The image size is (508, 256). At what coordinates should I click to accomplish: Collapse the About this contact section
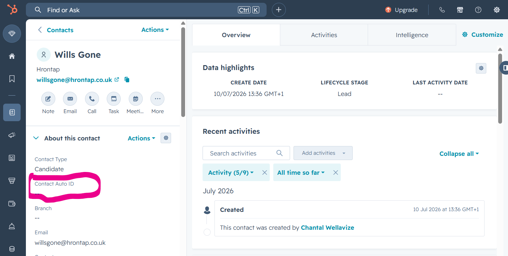pos(36,138)
